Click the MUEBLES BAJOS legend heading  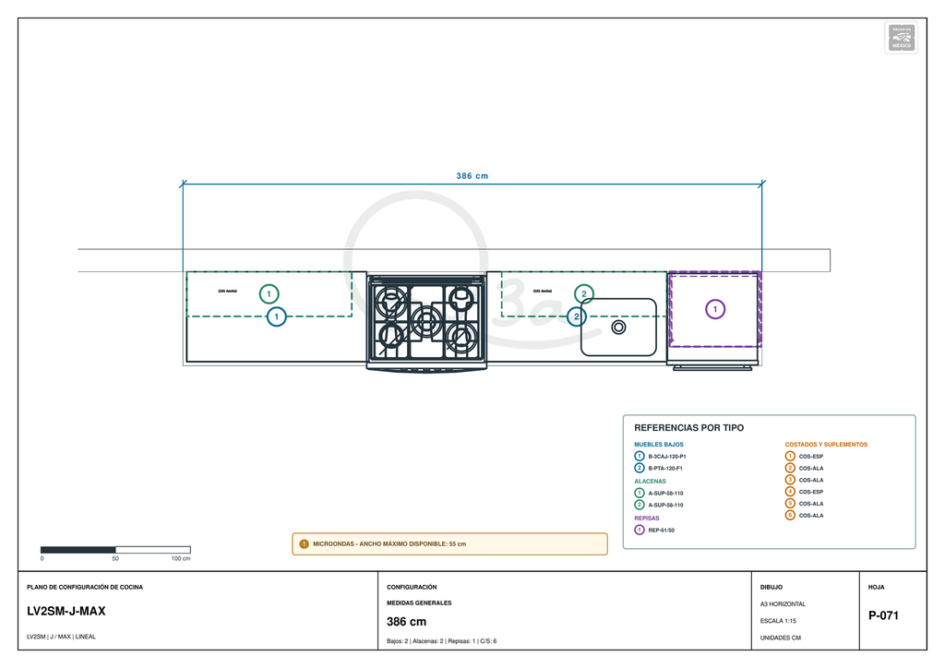pyautogui.click(x=659, y=445)
